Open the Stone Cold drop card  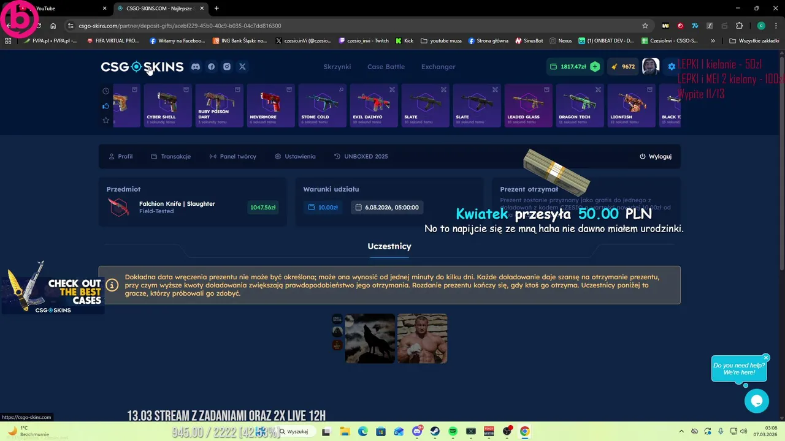(322, 106)
